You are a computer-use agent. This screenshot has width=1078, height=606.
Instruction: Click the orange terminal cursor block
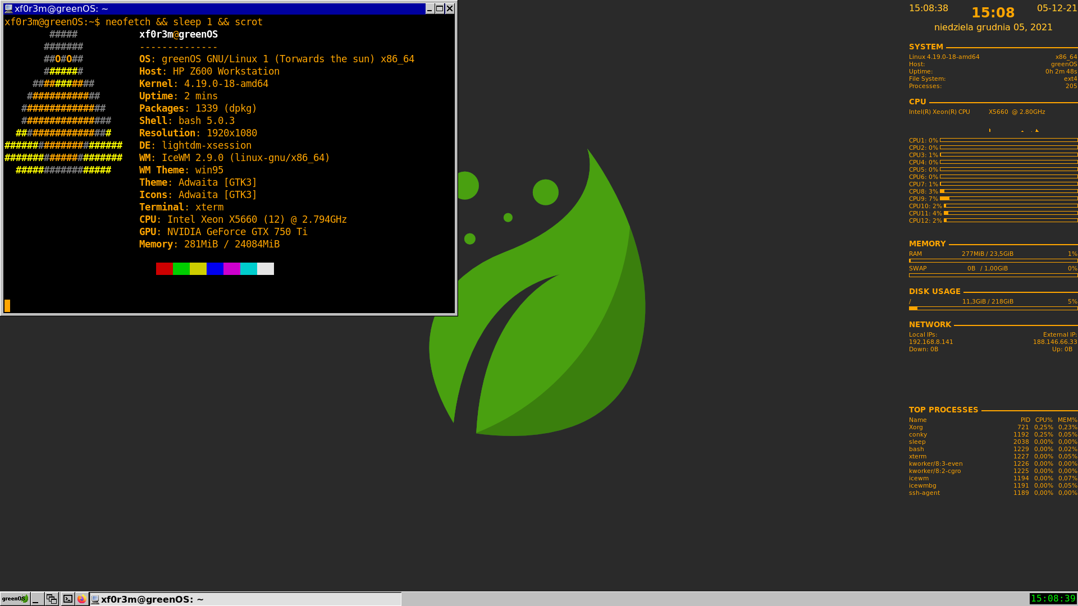(x=7, y=305)
